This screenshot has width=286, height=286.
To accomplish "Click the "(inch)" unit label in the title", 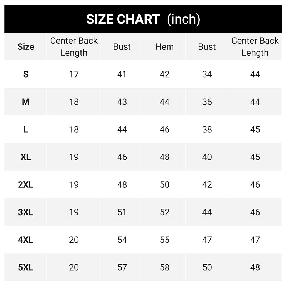I will point(184,19).
